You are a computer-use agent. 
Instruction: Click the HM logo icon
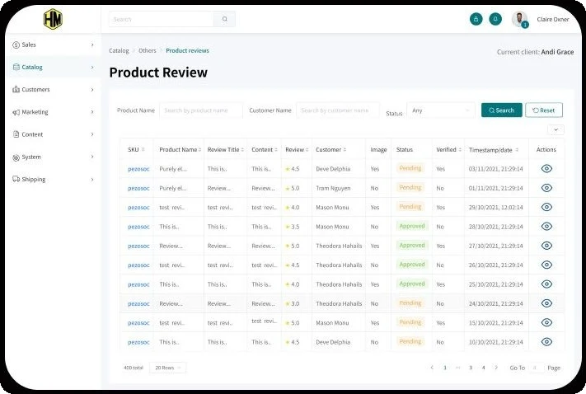[53, 19]
